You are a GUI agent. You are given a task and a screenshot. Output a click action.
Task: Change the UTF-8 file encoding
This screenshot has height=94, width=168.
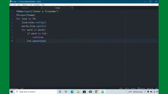(127, 88)
